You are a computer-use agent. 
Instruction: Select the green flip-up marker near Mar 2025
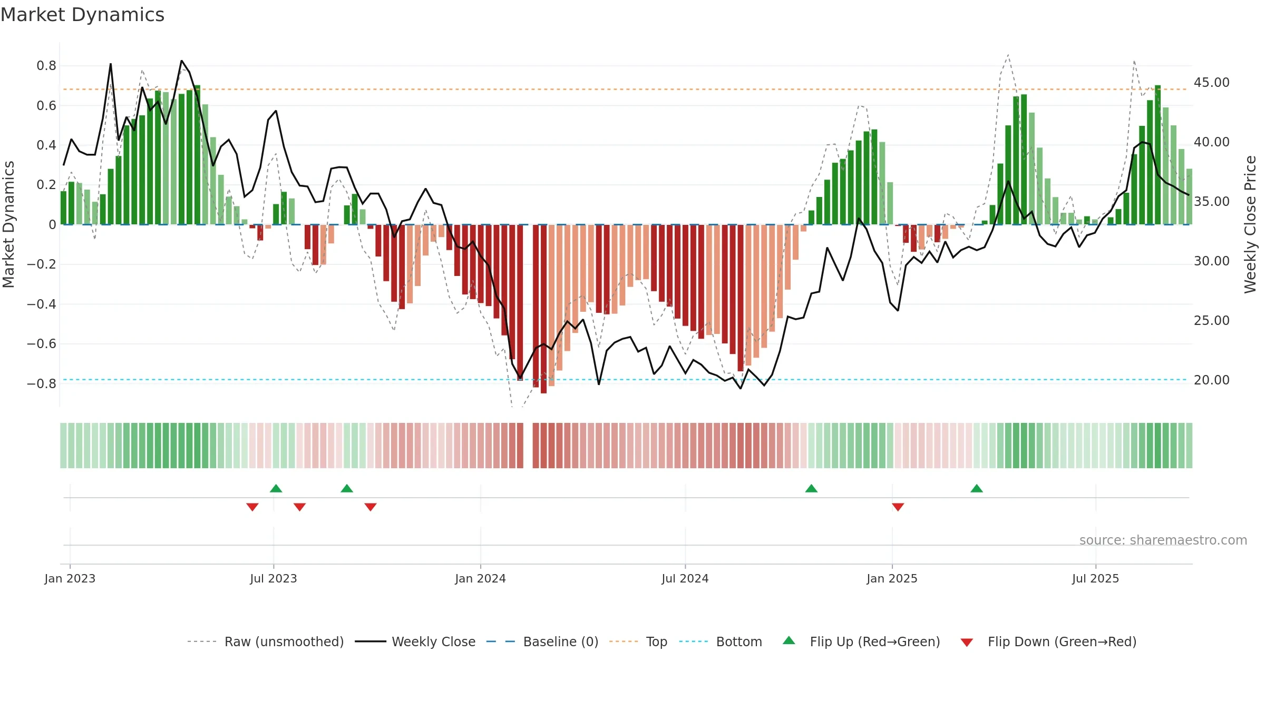point(977,488)
